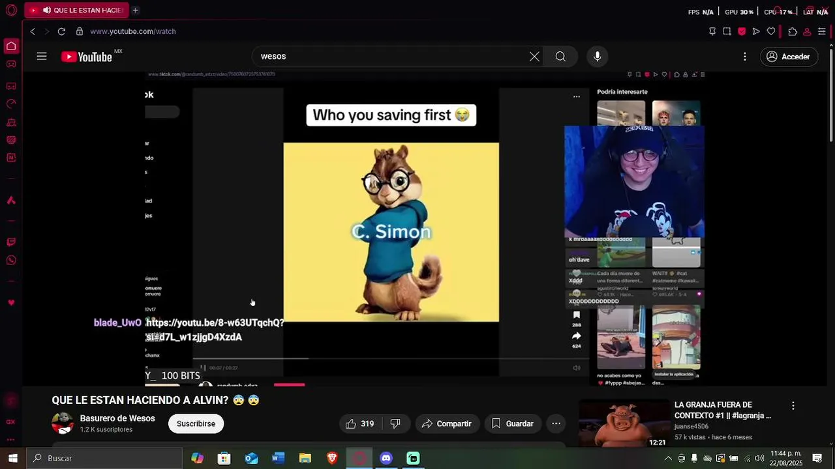Click the juanse4506 channel name
Viewport: 835px width, 469px height.
(x=691, y=427)
